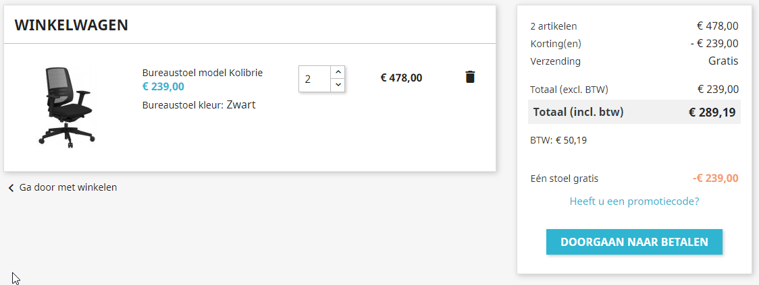
Task: Click the Eén stoel gratis discount label
Action: 565,179
